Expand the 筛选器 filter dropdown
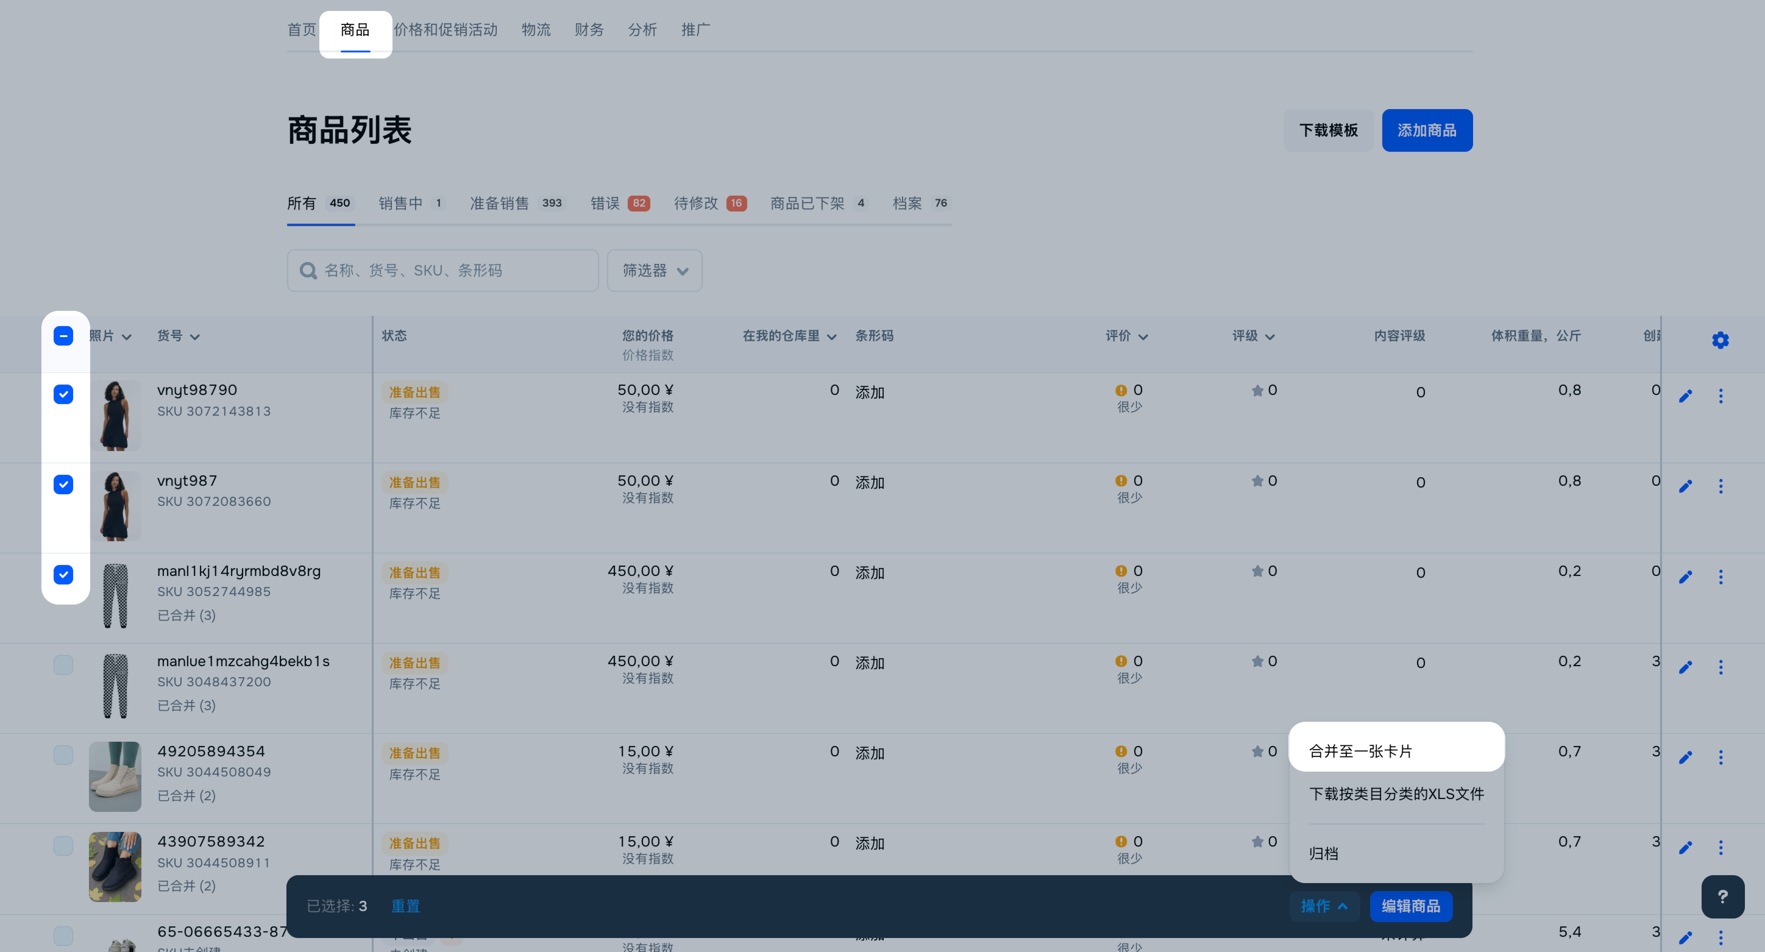The width and height of the screenshot is (1765, 952). pos(654,271)
